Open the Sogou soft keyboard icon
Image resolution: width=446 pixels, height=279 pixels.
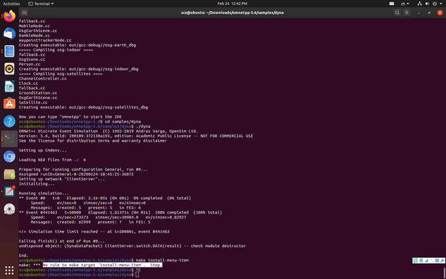[x=437, y=260]
